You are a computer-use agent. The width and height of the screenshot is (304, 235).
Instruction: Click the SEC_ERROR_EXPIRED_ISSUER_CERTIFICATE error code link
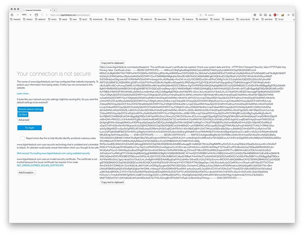click(40, 165)
